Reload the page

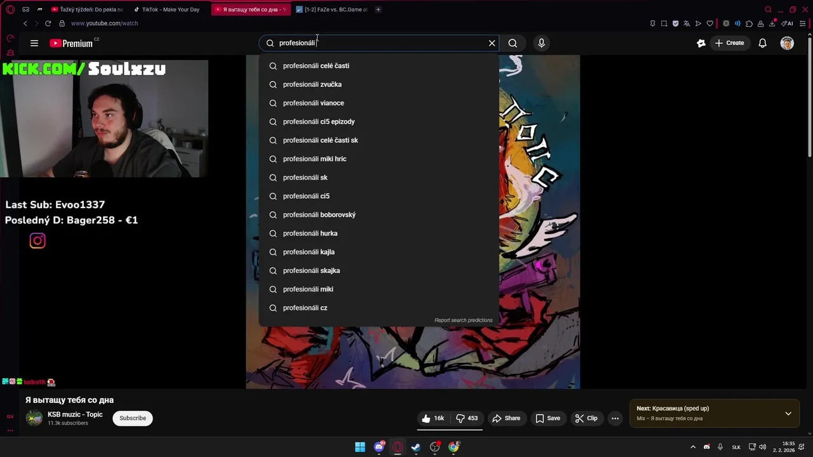click(x=48, y=23)
